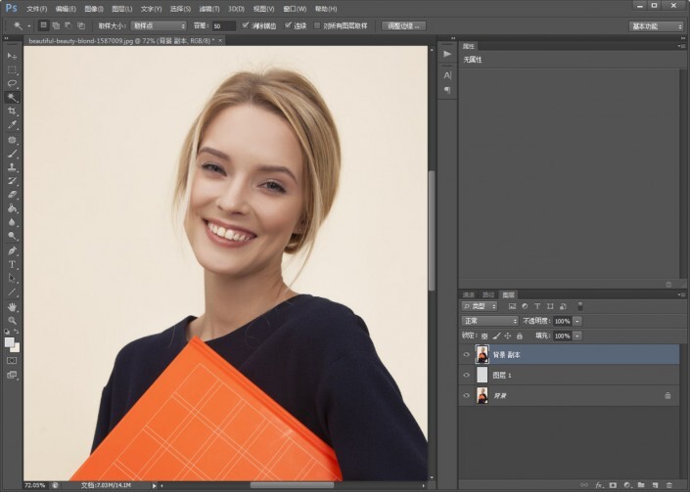Image resolution: width=690 pixels, height=492 pixels.
Task: Open the 基本功能 workspace dropdown
Action: (x=656, y=25)
